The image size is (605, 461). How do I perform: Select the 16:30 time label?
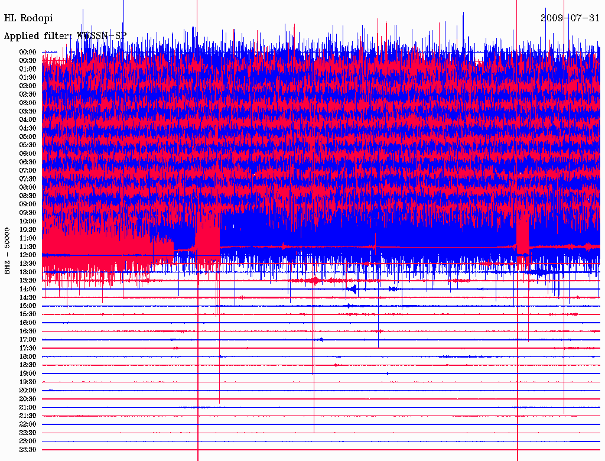point(28,332)
